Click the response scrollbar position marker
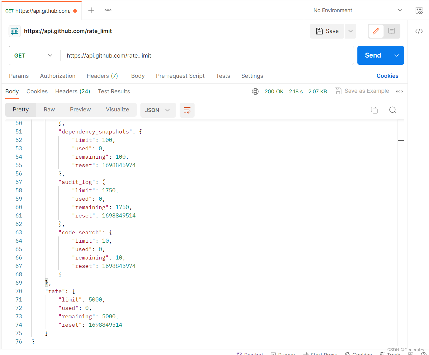429x355 pixels. pyautogui.click(x=401, y=140)
